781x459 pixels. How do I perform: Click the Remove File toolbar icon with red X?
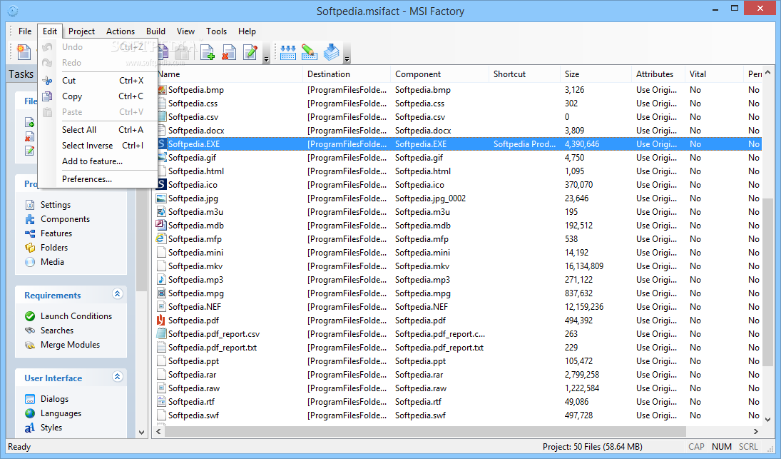229,52
